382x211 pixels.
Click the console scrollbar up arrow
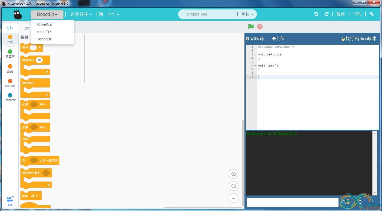coord(375,133)
